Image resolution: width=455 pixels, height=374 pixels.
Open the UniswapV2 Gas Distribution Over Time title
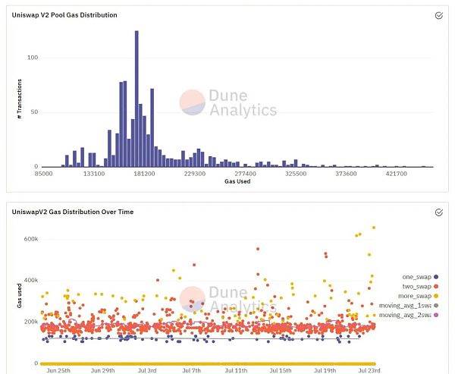coord(73,212)
